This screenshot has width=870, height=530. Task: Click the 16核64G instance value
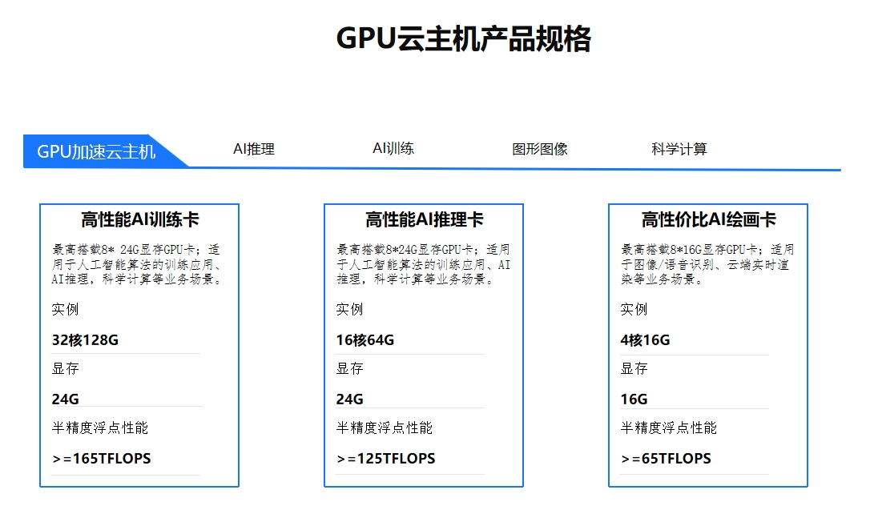(x=365, y=339)
